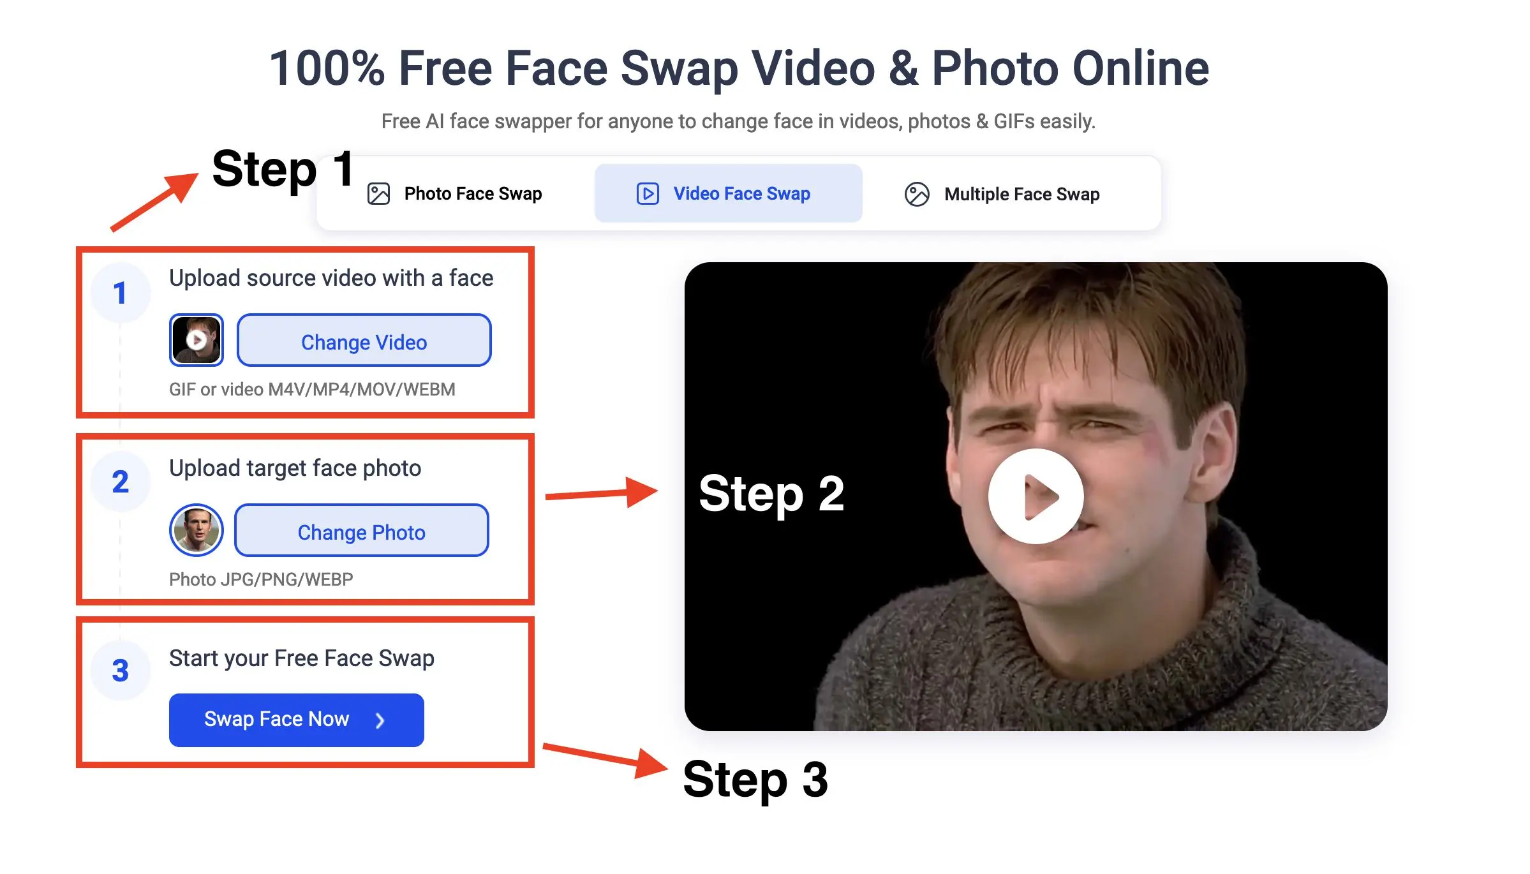Click the Swap Face Now button

(x=296, y=718)
